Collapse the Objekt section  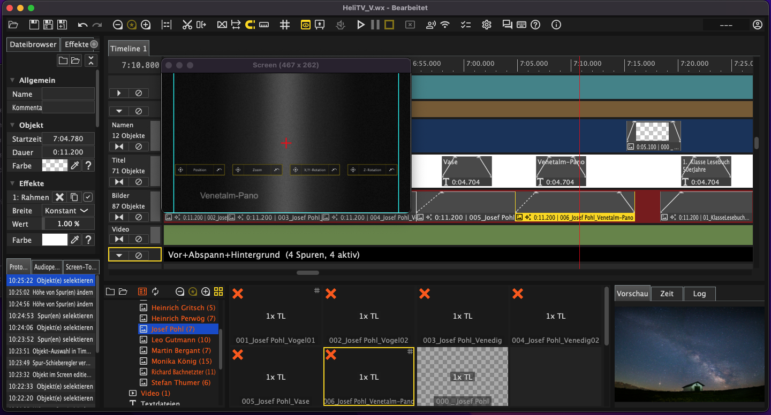tap(12, 125)
